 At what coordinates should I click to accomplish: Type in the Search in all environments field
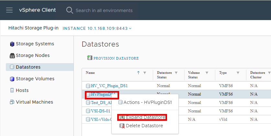pos(104,10)
